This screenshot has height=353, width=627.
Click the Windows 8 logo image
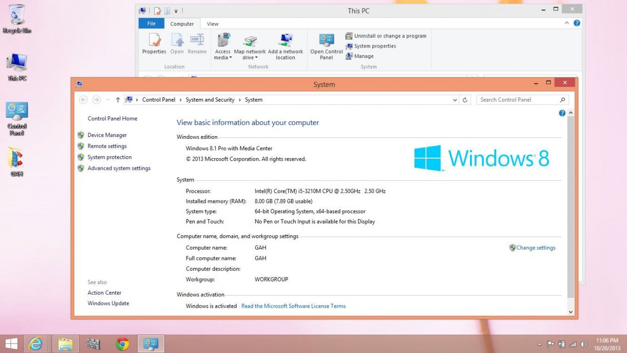[x=482, y=158]
